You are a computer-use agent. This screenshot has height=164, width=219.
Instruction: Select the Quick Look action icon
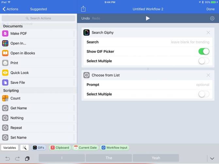5,73
